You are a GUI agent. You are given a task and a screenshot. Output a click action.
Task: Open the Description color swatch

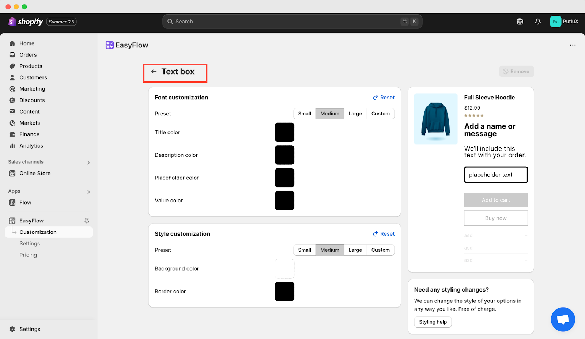pos(284,155)
